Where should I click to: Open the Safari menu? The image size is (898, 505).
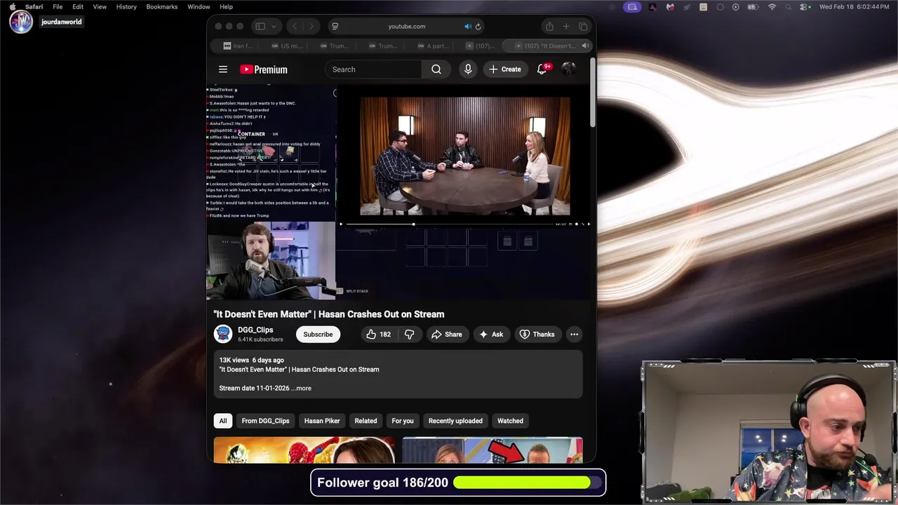coord(34,7)
